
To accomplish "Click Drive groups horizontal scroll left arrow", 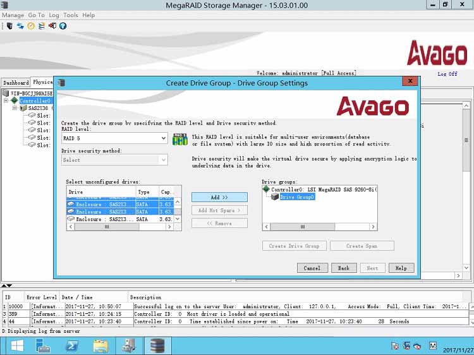I will coord(266,227).
